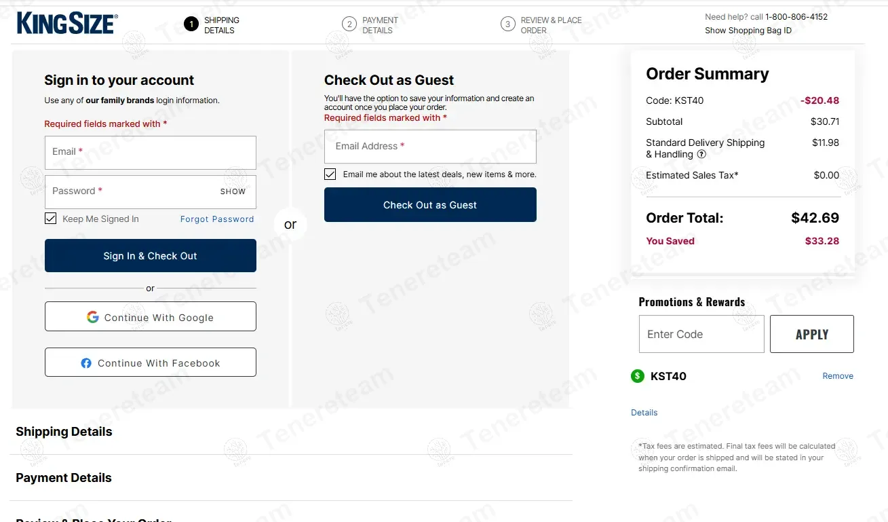Expand the Shipping Details section
The image size is (888, 522).
point(64,432)
